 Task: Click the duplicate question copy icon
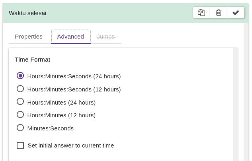[x=201, y=13]
